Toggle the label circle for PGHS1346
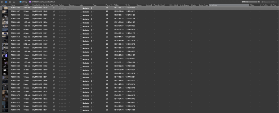Image resolution: width=279 pixels, height=113 pixels. [x=81, y=8]
